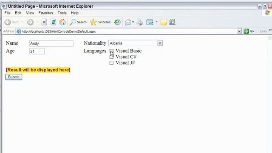This screenshot has height=153, width=272.
Task: Click the Windows flag logo
Action: click(x=267, y=13)
